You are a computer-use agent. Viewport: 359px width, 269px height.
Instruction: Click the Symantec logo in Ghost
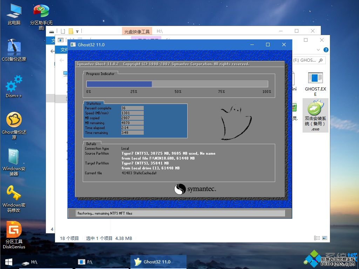195,189
